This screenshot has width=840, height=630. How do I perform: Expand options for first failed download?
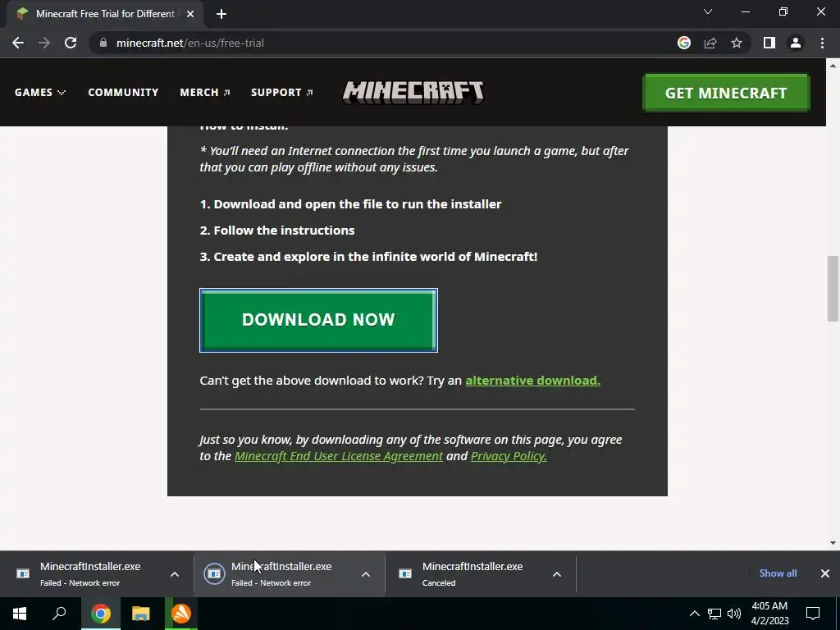(175, 574)
